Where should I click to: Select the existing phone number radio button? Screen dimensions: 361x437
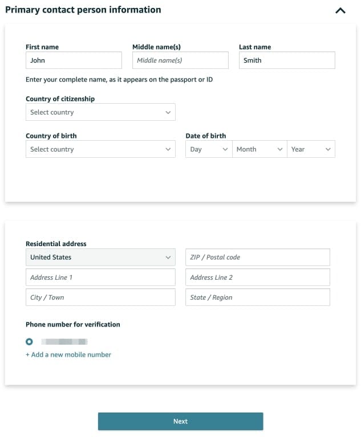click(29, 342)
